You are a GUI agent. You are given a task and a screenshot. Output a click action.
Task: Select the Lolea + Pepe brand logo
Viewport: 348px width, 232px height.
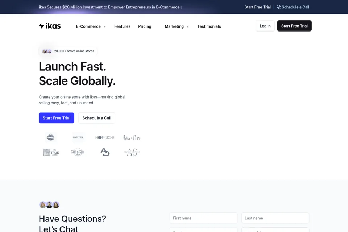pos(132,138)
